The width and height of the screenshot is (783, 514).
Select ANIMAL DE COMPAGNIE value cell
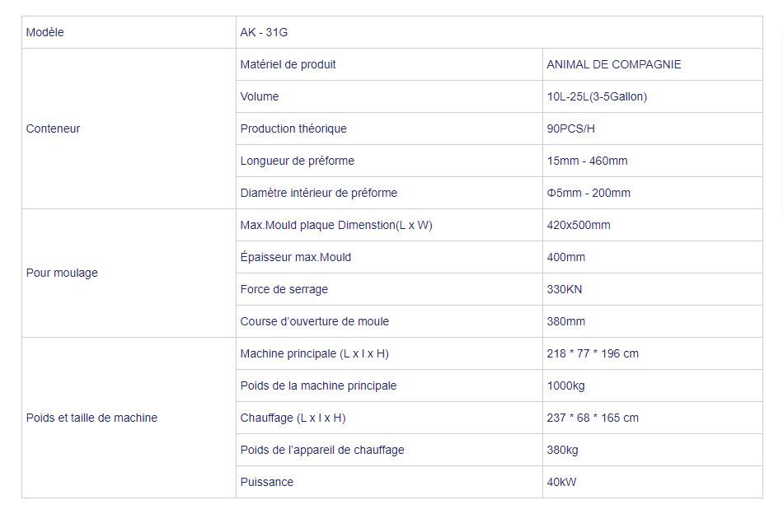point(613,64)
